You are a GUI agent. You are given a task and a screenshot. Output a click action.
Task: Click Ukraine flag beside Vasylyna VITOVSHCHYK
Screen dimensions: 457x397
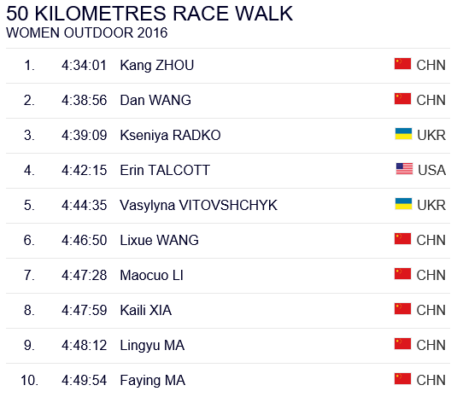(403, 203)
